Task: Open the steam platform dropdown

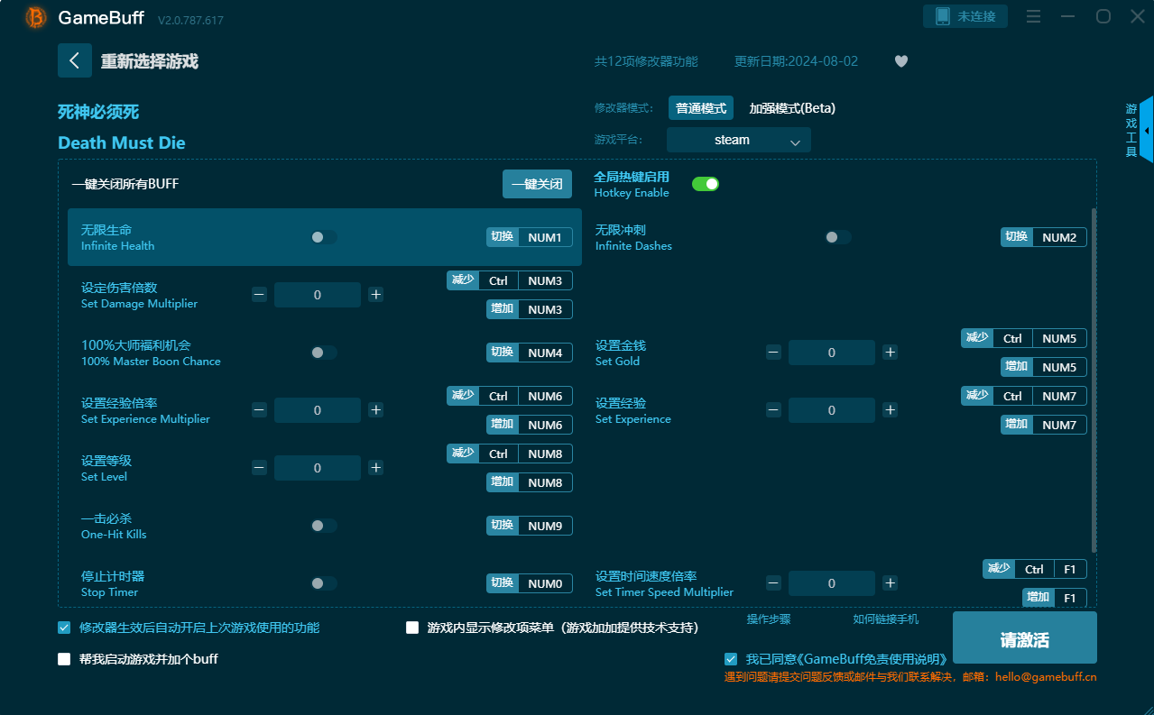Action: [x=739, y=140]
